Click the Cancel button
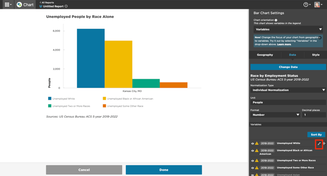Screen dimensions: 327x176 [84, 170]
